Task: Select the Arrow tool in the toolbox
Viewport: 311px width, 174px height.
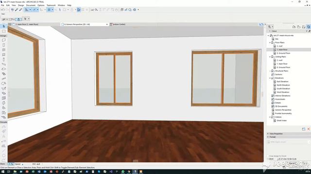Action: [4, 26]
